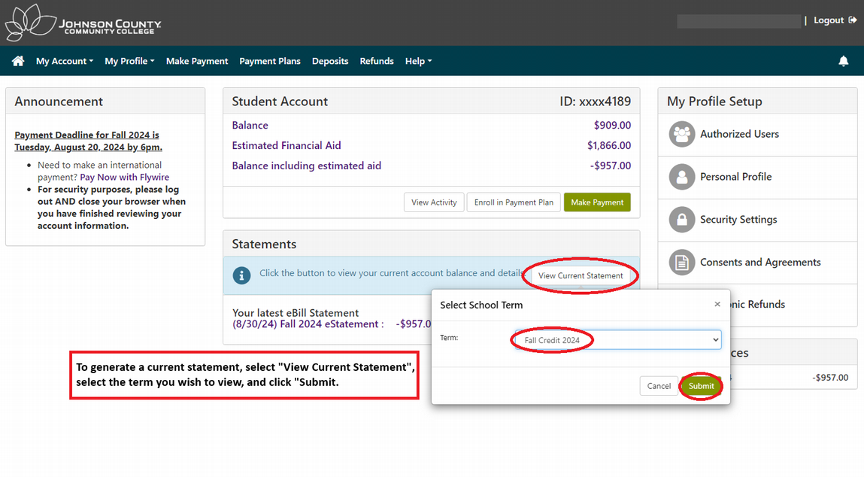Click the Security Settings lock icon

pos(681,220)
